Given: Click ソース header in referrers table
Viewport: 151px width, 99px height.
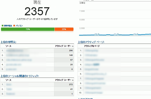Looking at the screenshot, I should click(x=8, y=46).
